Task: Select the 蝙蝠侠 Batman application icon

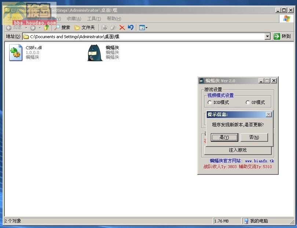Action: tap(95, 53)
